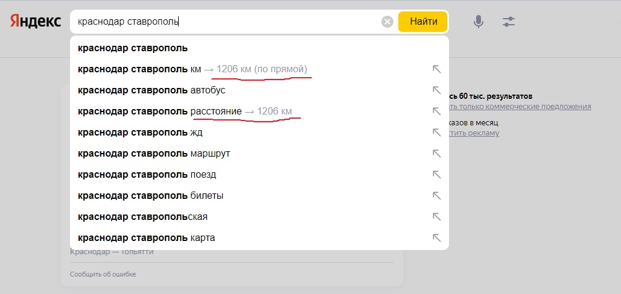Choose 'краснодар ставрополь карта' suggestion

point(147,238)
